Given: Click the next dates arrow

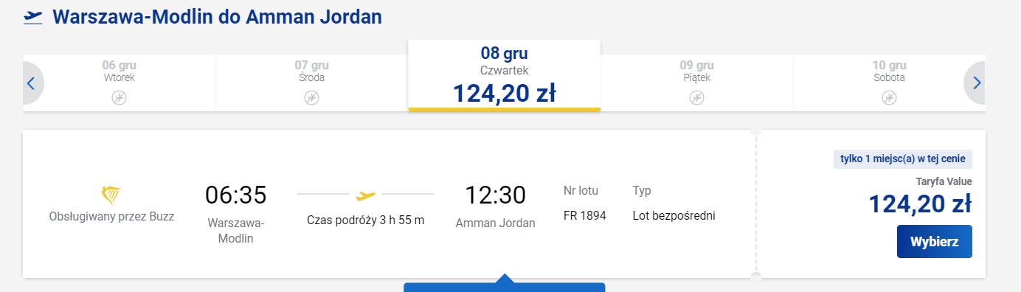Looking at the screenshot, I should (x=975, y=83).
